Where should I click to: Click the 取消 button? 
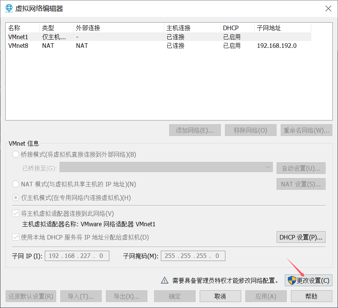(220, 296)
